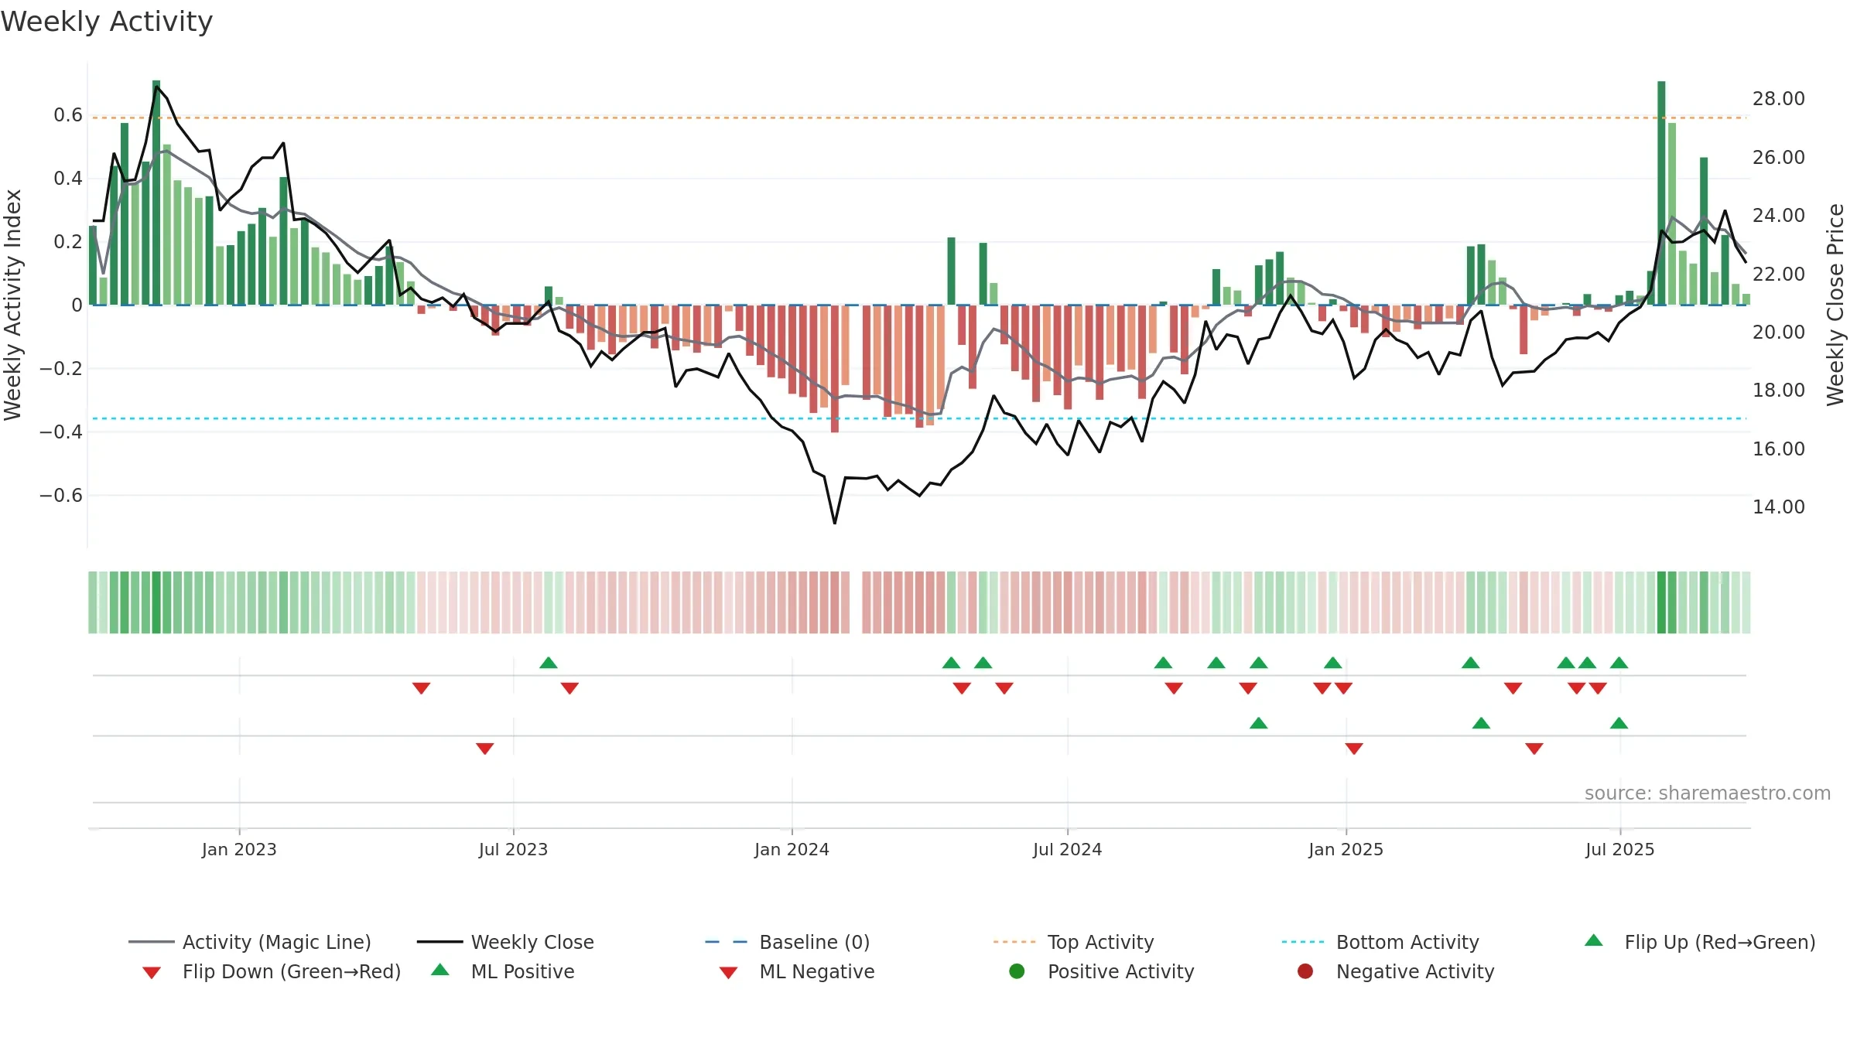
Task: Click the 14.00 price axis label
Action: [1778, 507]
